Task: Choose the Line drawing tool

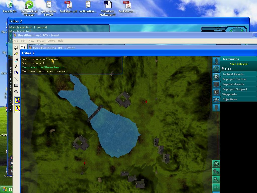Action: [16, 79]
